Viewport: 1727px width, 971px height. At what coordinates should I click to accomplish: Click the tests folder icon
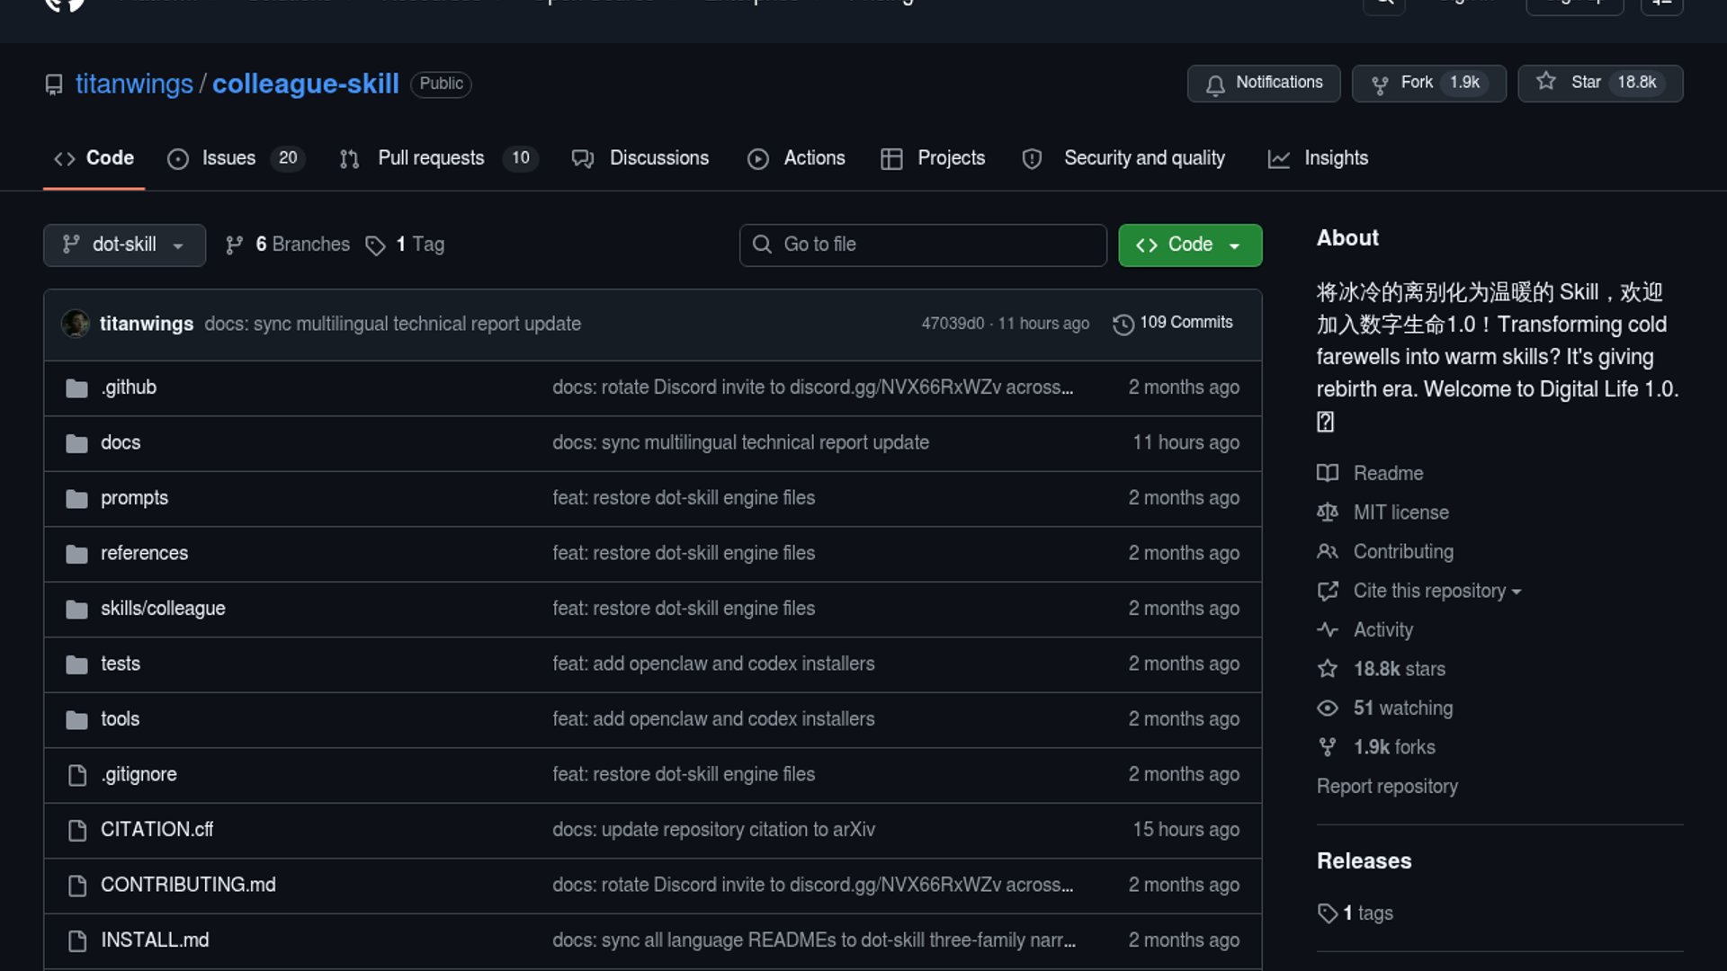77,664
